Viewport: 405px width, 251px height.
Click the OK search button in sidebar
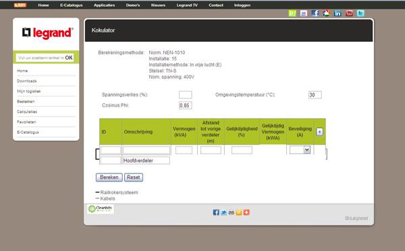point(69,57)
